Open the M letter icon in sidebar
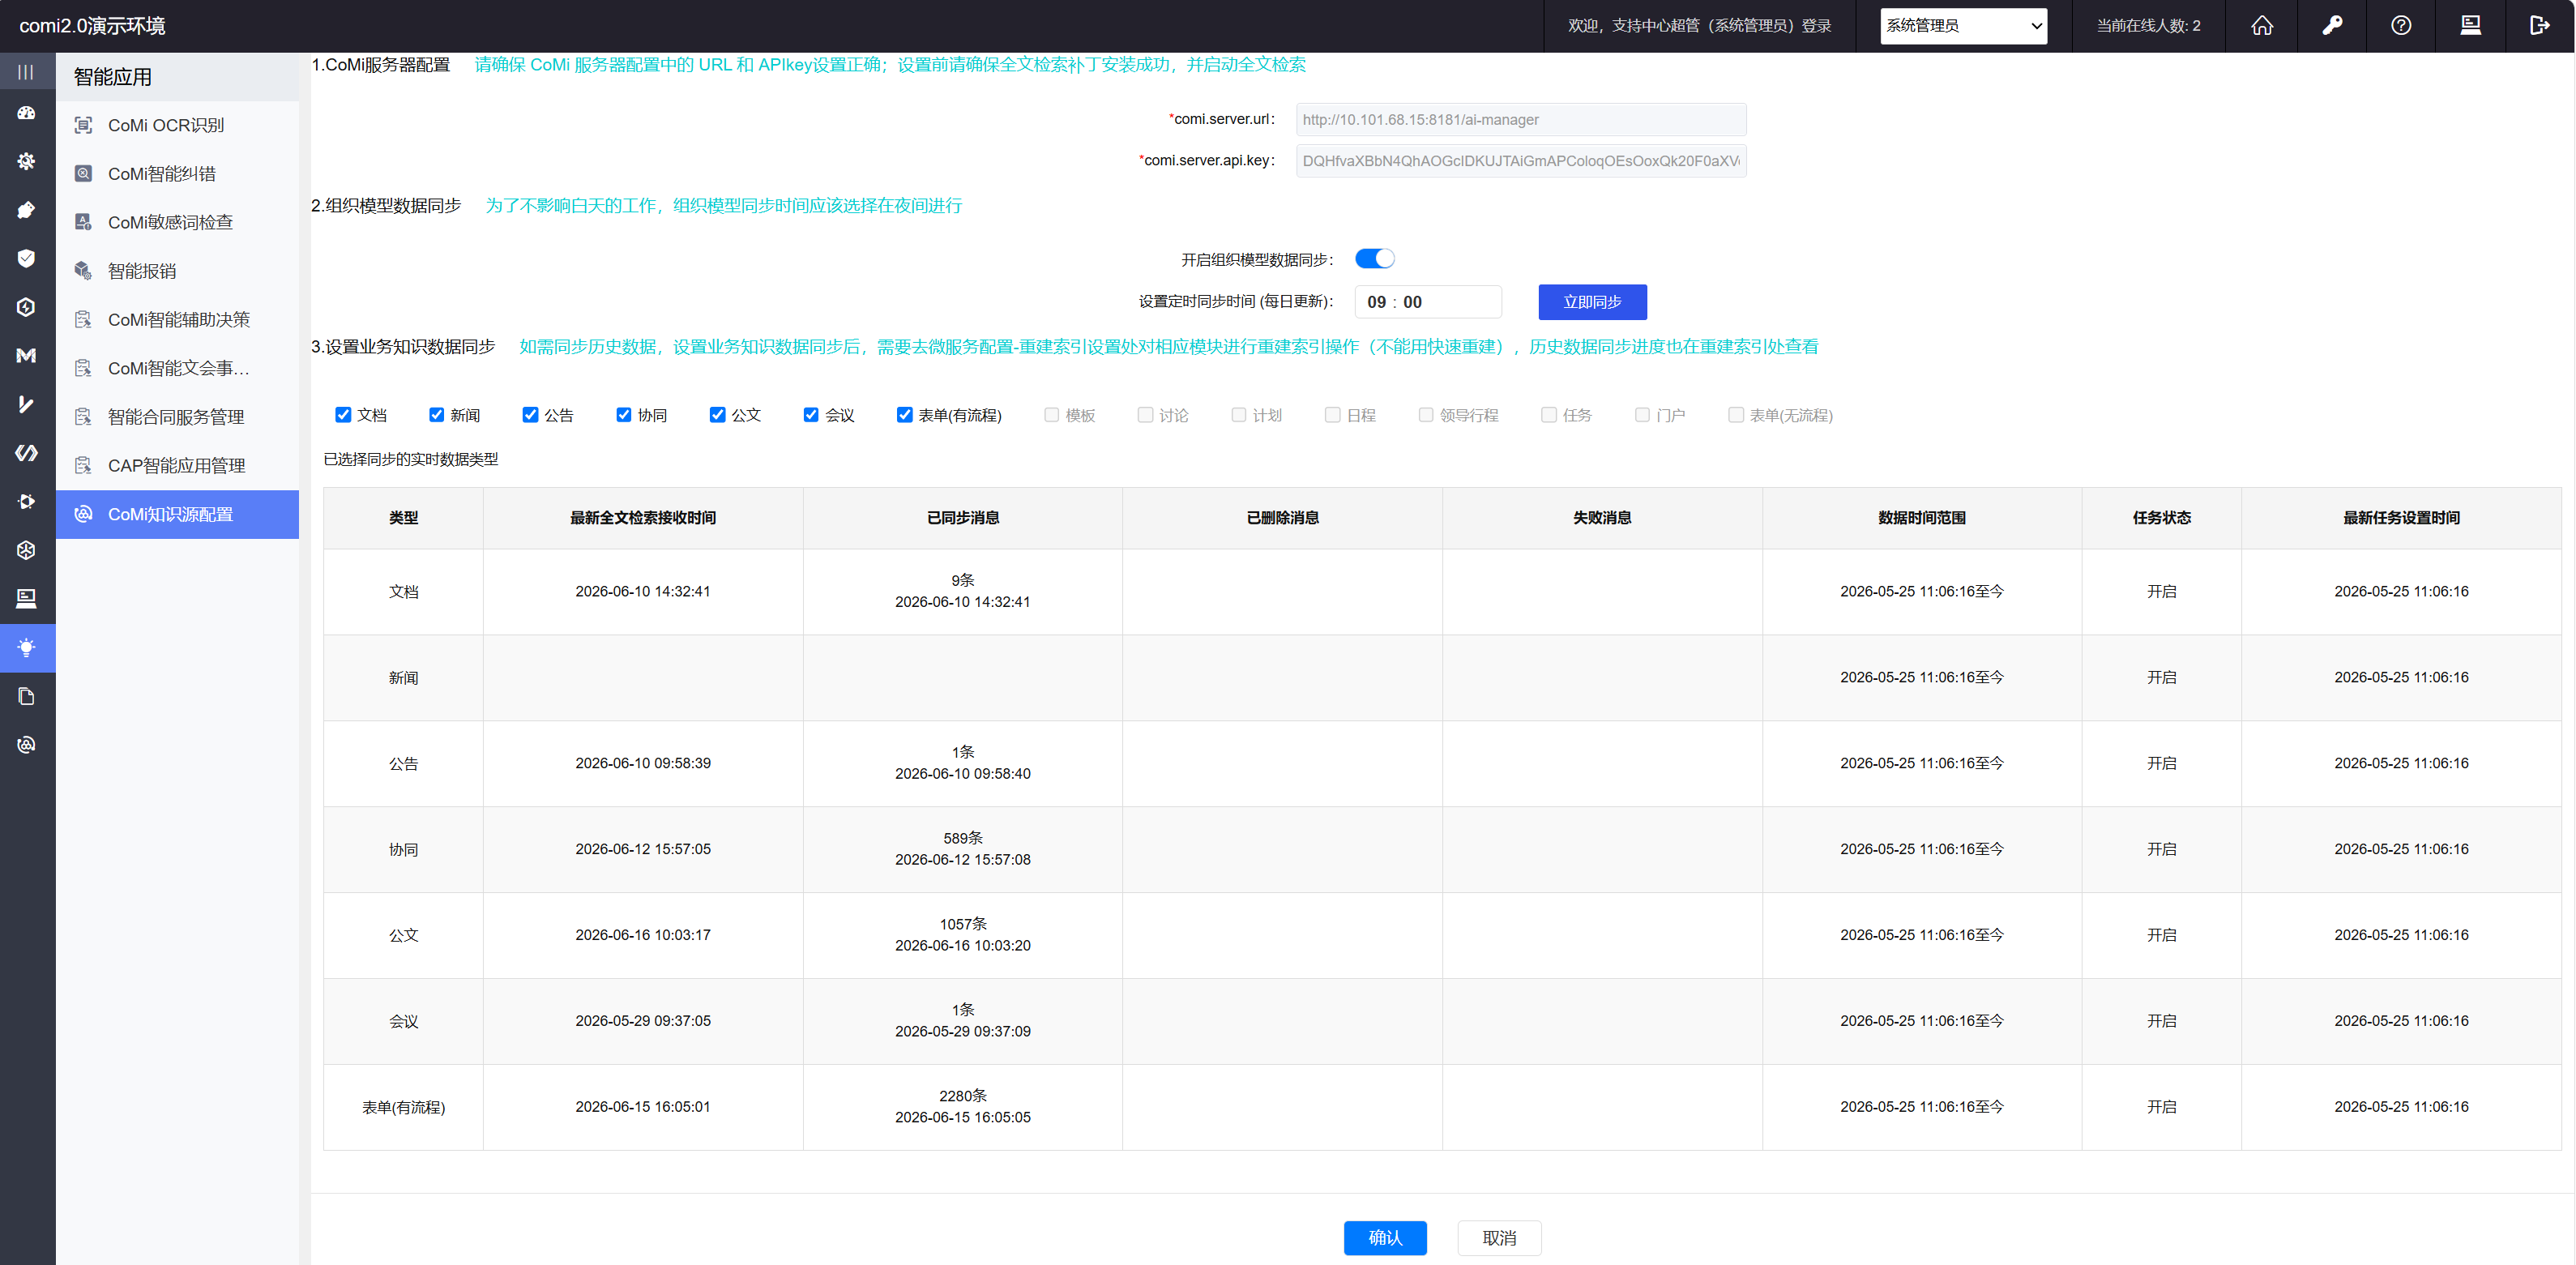 click(26, 355)
